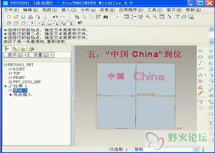This screenshot has width=215, height=153.
Task: Open the 显示(O) dropdown in model tree
Action: click(16, 55)
